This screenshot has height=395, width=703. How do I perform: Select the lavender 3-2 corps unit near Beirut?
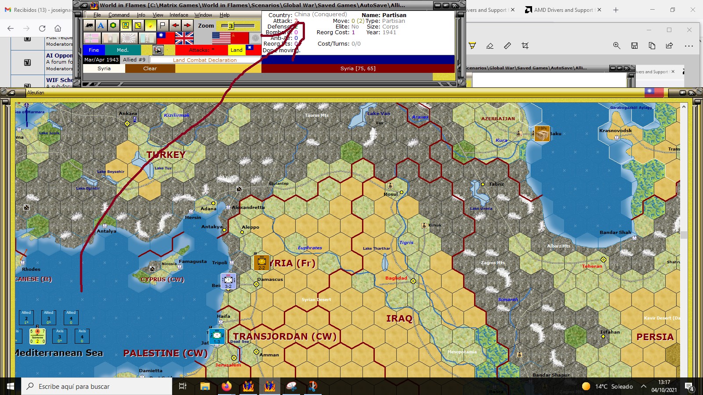click(228, 281)
